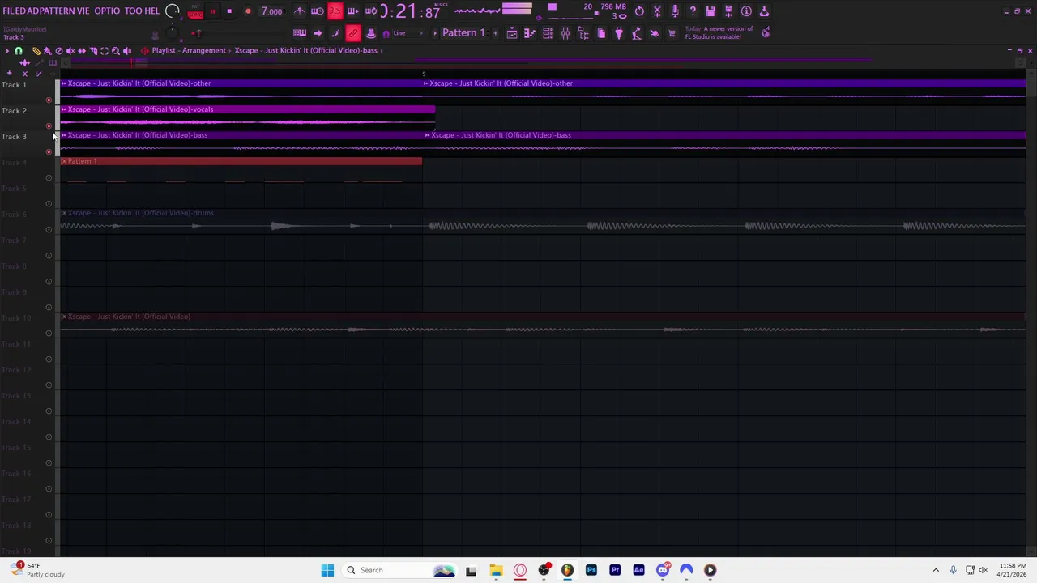Mute Track 2 using its dot
The image size is (1037, 583).
point(49,126)
